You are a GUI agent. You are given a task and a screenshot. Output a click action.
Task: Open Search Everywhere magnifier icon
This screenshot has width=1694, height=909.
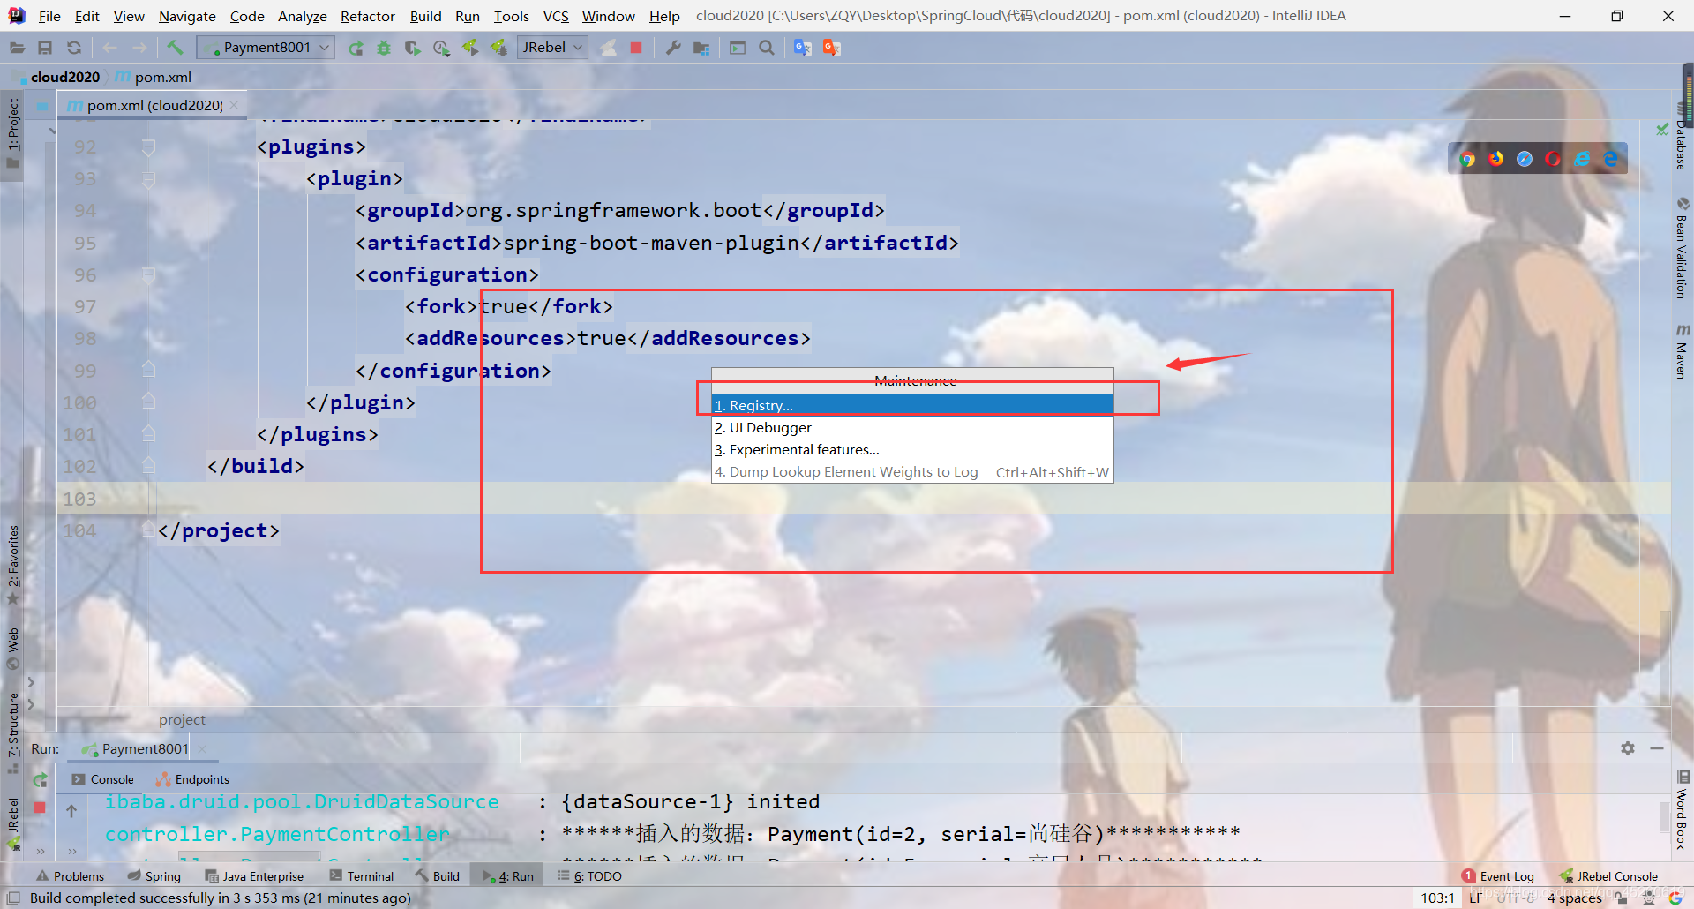[x=767, y=48]
